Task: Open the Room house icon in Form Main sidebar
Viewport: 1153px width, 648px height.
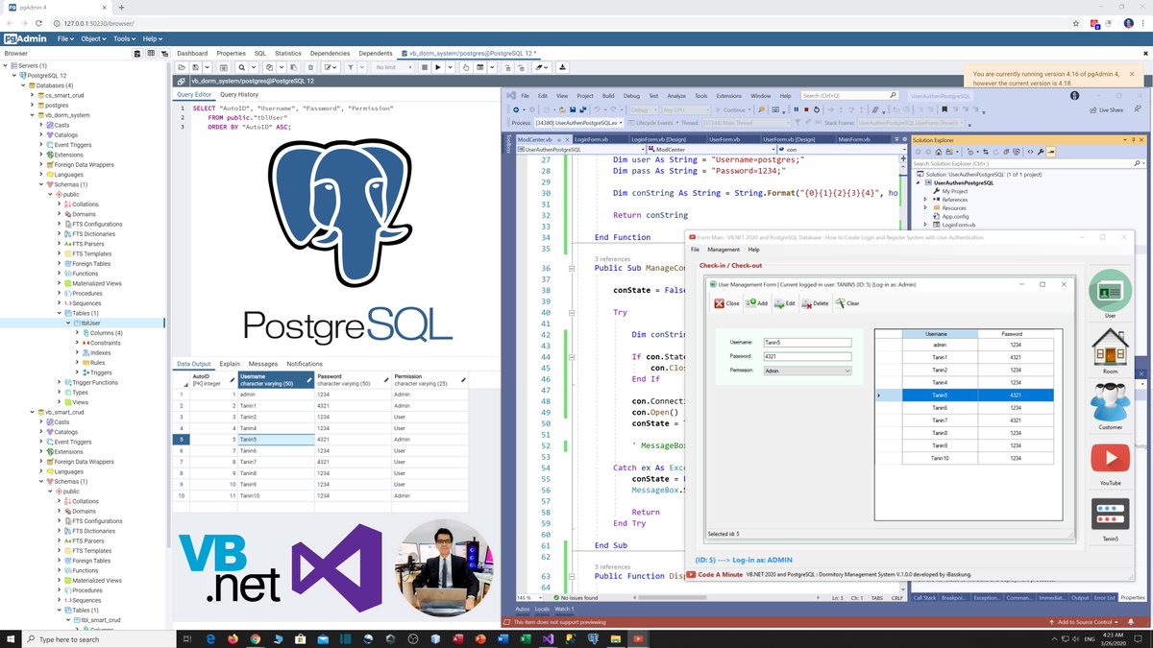Action: coord(1109,346)
